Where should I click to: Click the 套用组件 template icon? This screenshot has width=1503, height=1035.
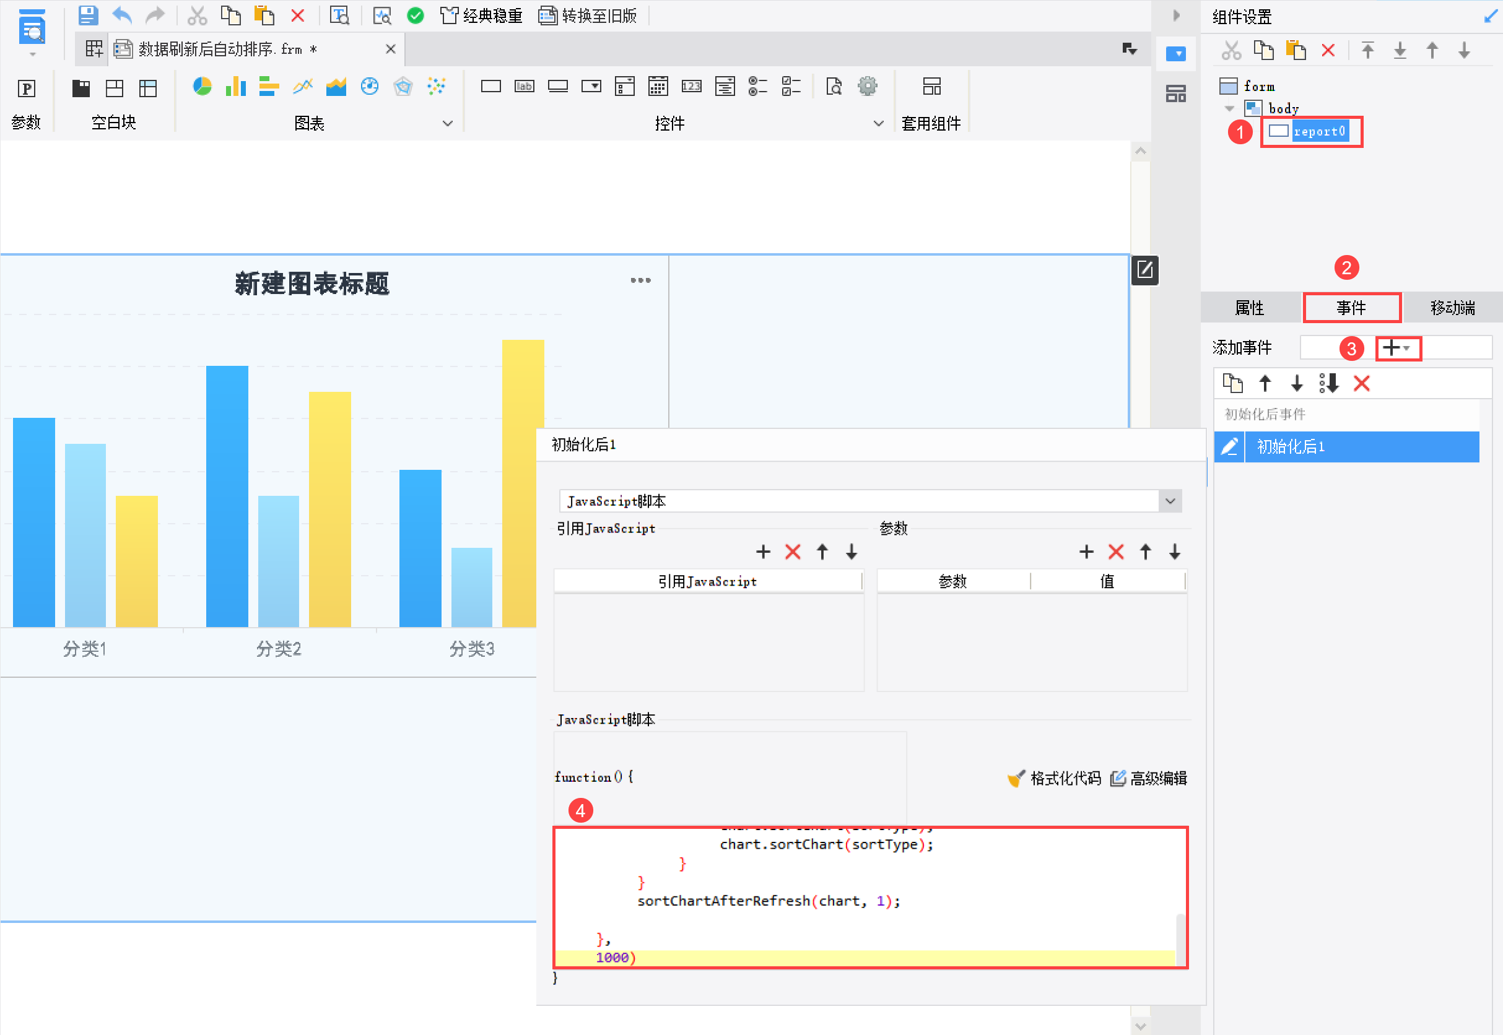[x=931, y=86]
